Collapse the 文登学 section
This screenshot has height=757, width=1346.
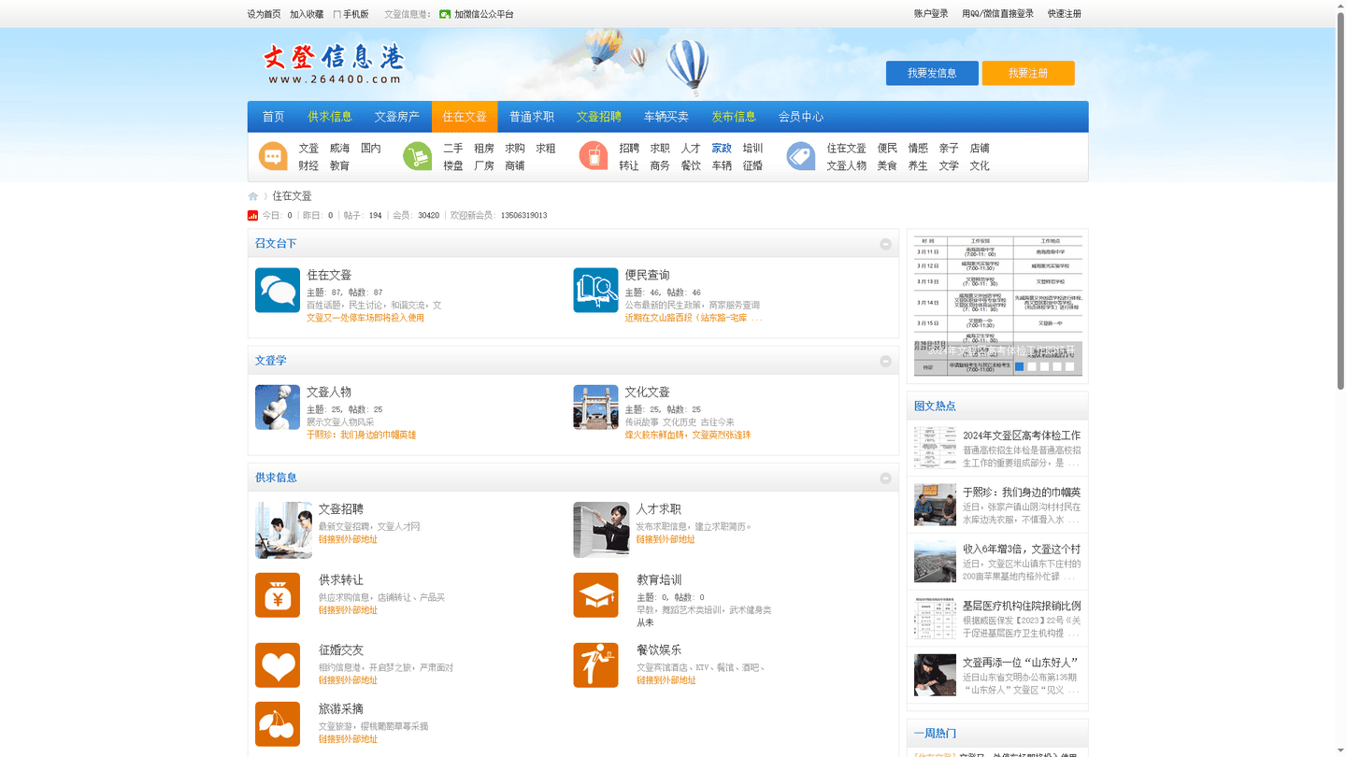coord(885,361)
